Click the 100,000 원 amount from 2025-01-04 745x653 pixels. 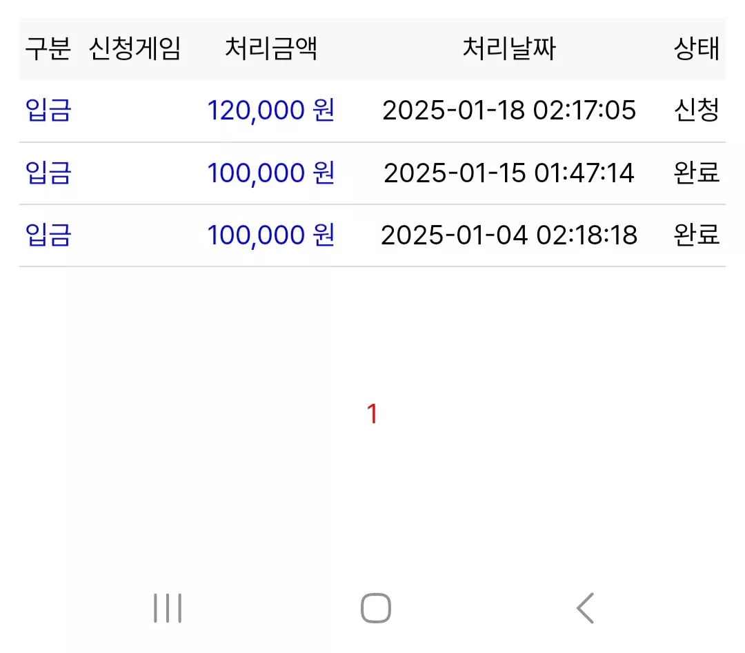click(271, 235)
